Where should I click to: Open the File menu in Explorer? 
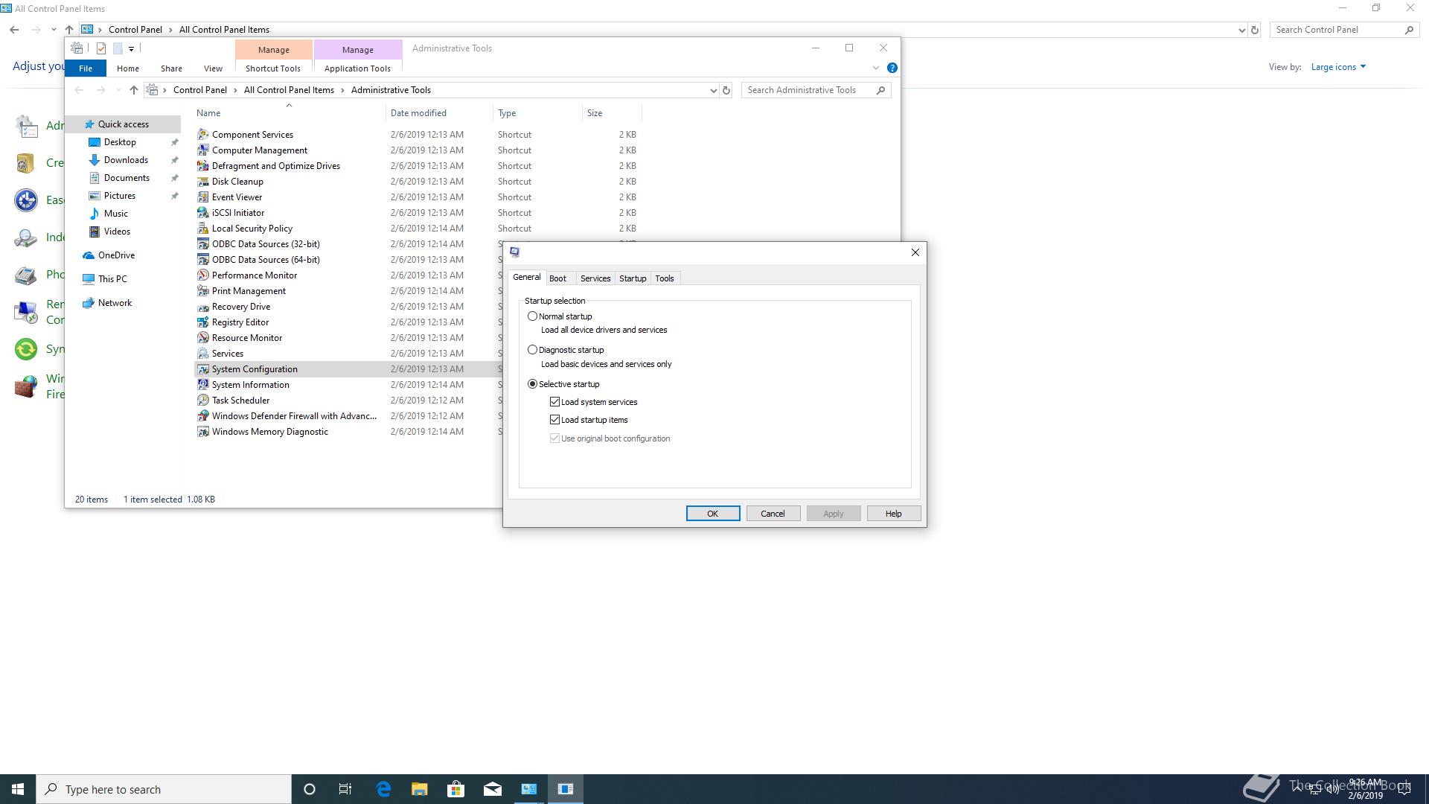click(x=86, y=68)
